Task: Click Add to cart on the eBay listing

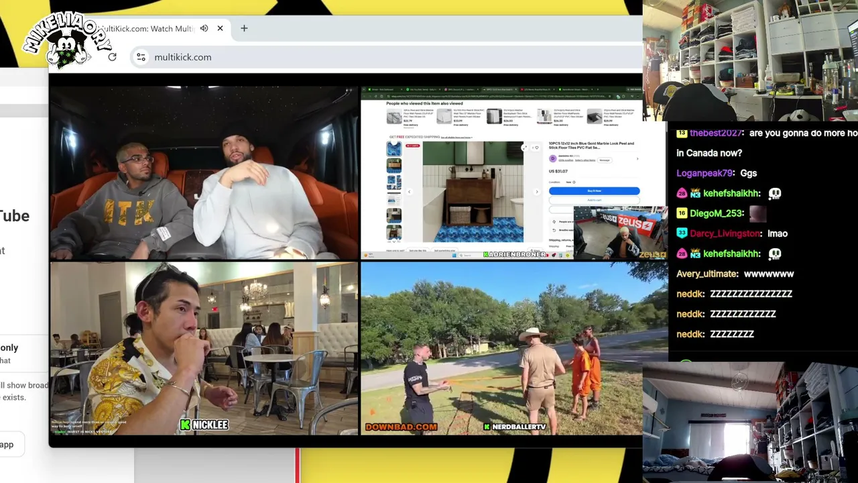Action: pyautogui.click(x=594, y=200)
